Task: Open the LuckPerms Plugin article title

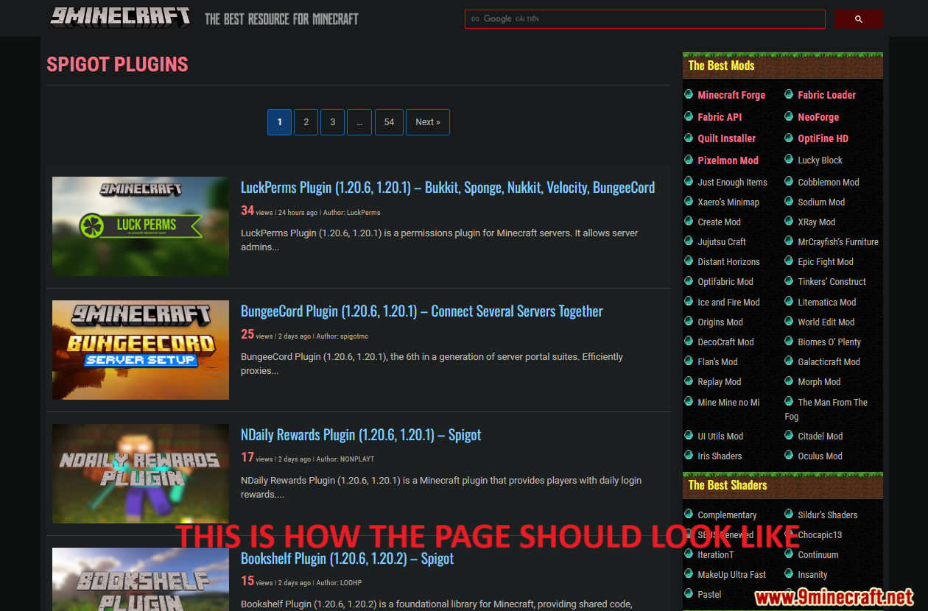Action: [448, 187]
